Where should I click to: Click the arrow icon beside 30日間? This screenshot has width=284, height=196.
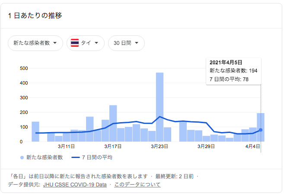coord(137,43)
